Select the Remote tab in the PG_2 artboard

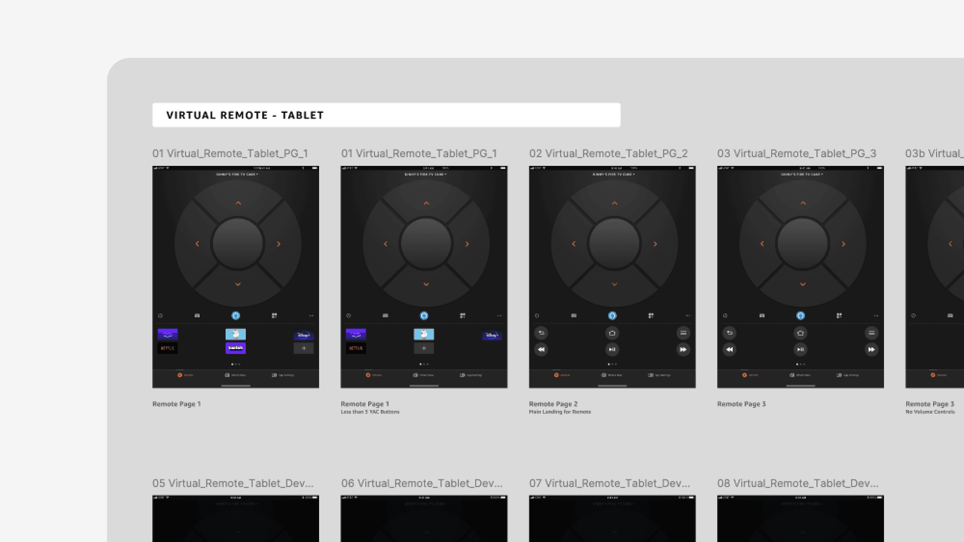(561, 375)
